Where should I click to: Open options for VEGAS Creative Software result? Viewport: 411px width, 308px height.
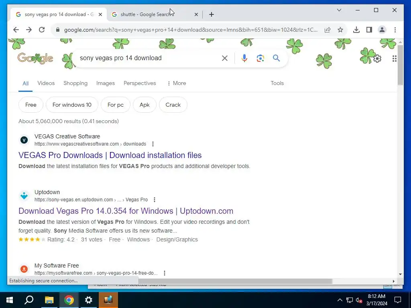point(153,144)
